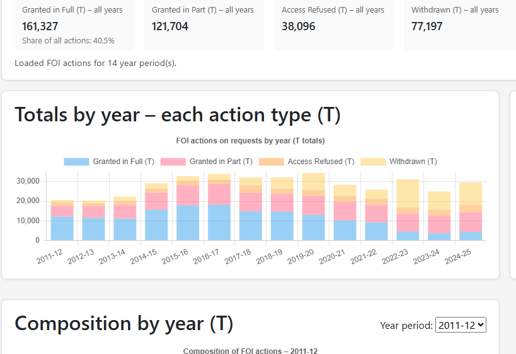Click the Granted in Full (T) legend label
Image resolution: width=516 pixels, height=354 pixels.
coord(123,162)
